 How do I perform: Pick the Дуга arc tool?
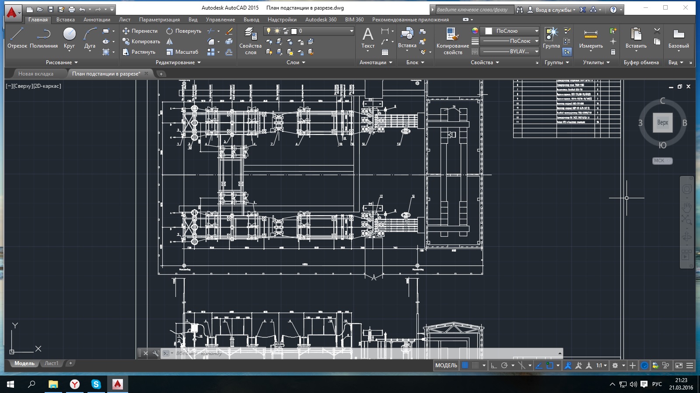pyautogui.click(x=90, y=38)
